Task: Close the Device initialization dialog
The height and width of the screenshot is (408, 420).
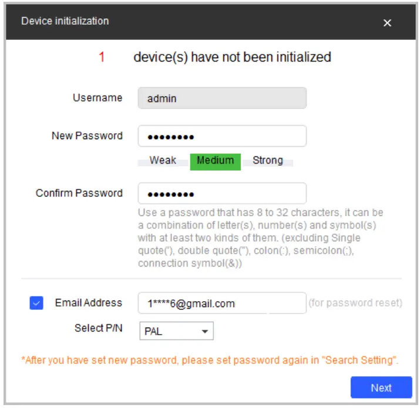Action: pos(387,23)
